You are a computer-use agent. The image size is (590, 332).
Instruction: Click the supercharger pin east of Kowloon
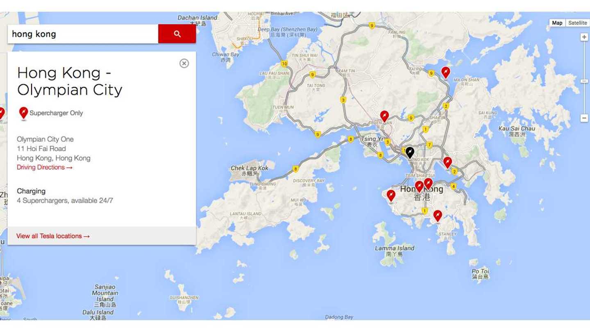click(x=447, y=162)
